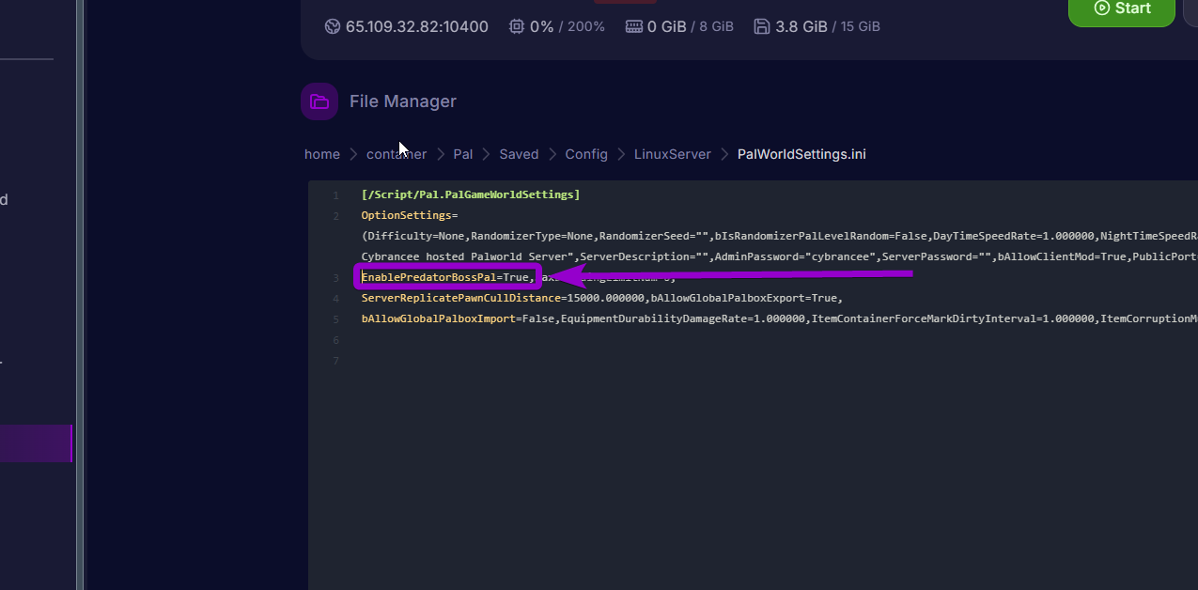Navigate to the LinuxServer breadcrumb

(672, 154)
